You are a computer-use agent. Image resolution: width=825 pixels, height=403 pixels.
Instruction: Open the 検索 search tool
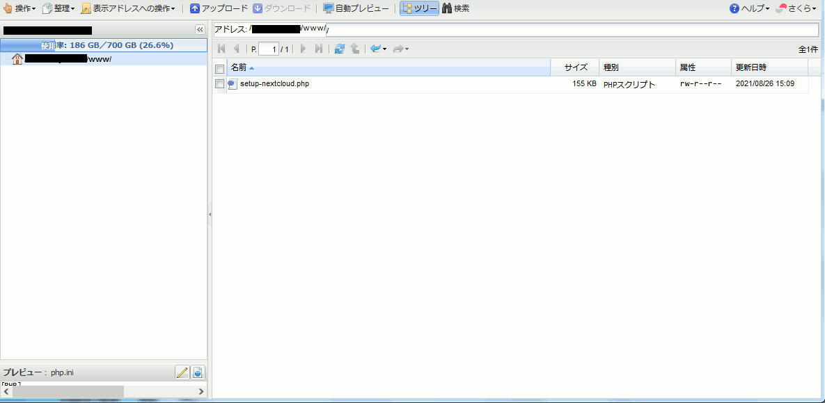coord(455,8)
